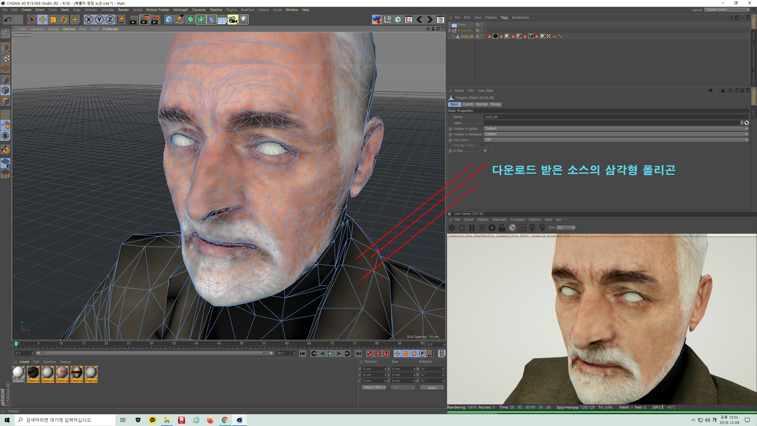Click Record Active Objects key button

pyautogui.click(x=370, y=354)
